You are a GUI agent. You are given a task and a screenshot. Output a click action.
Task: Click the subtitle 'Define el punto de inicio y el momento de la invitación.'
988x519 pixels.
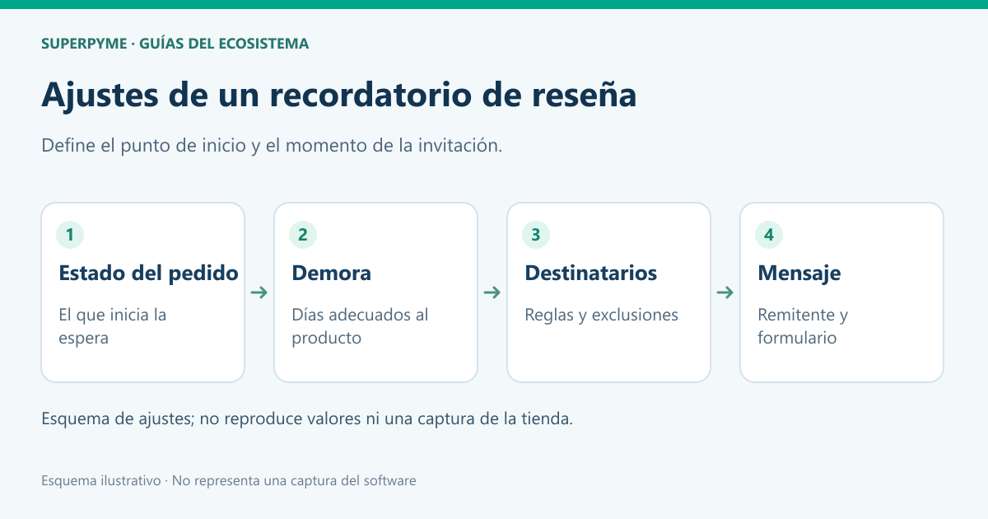point(272,146)
